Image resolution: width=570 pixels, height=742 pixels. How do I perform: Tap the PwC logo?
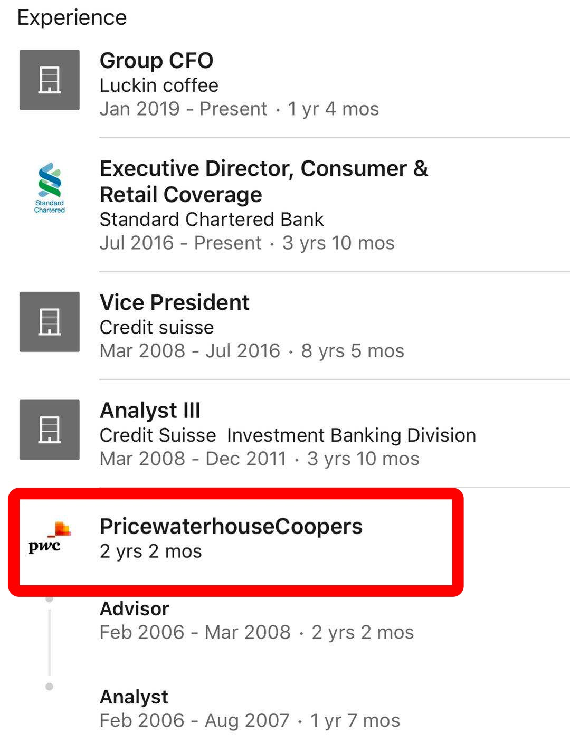[x=49, y=538]
